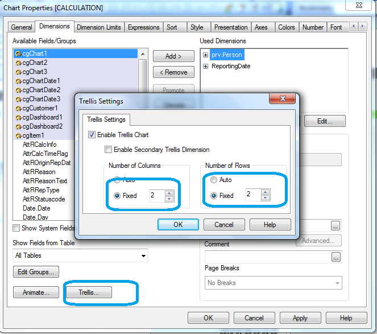Switch to the Expressions tab
The width and height of the screenshot is (377, 334).
(x=143, y=27)
